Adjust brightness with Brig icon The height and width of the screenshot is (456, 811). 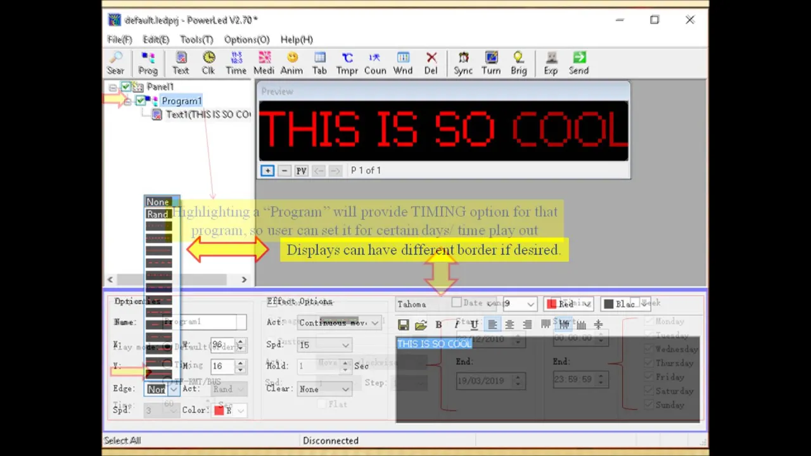pos(519,63)
